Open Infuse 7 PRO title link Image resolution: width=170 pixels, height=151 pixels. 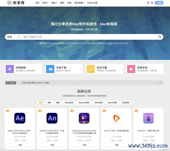point(116,131)
